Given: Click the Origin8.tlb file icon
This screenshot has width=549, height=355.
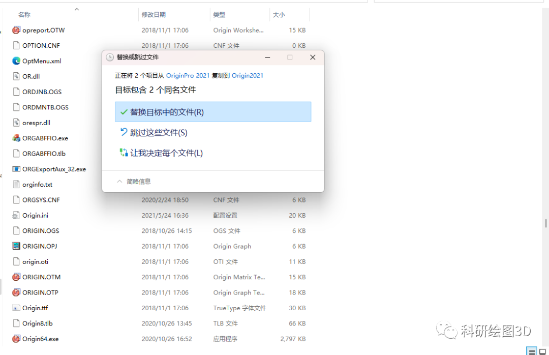Looking at the screenshot, I should point(16,323).
